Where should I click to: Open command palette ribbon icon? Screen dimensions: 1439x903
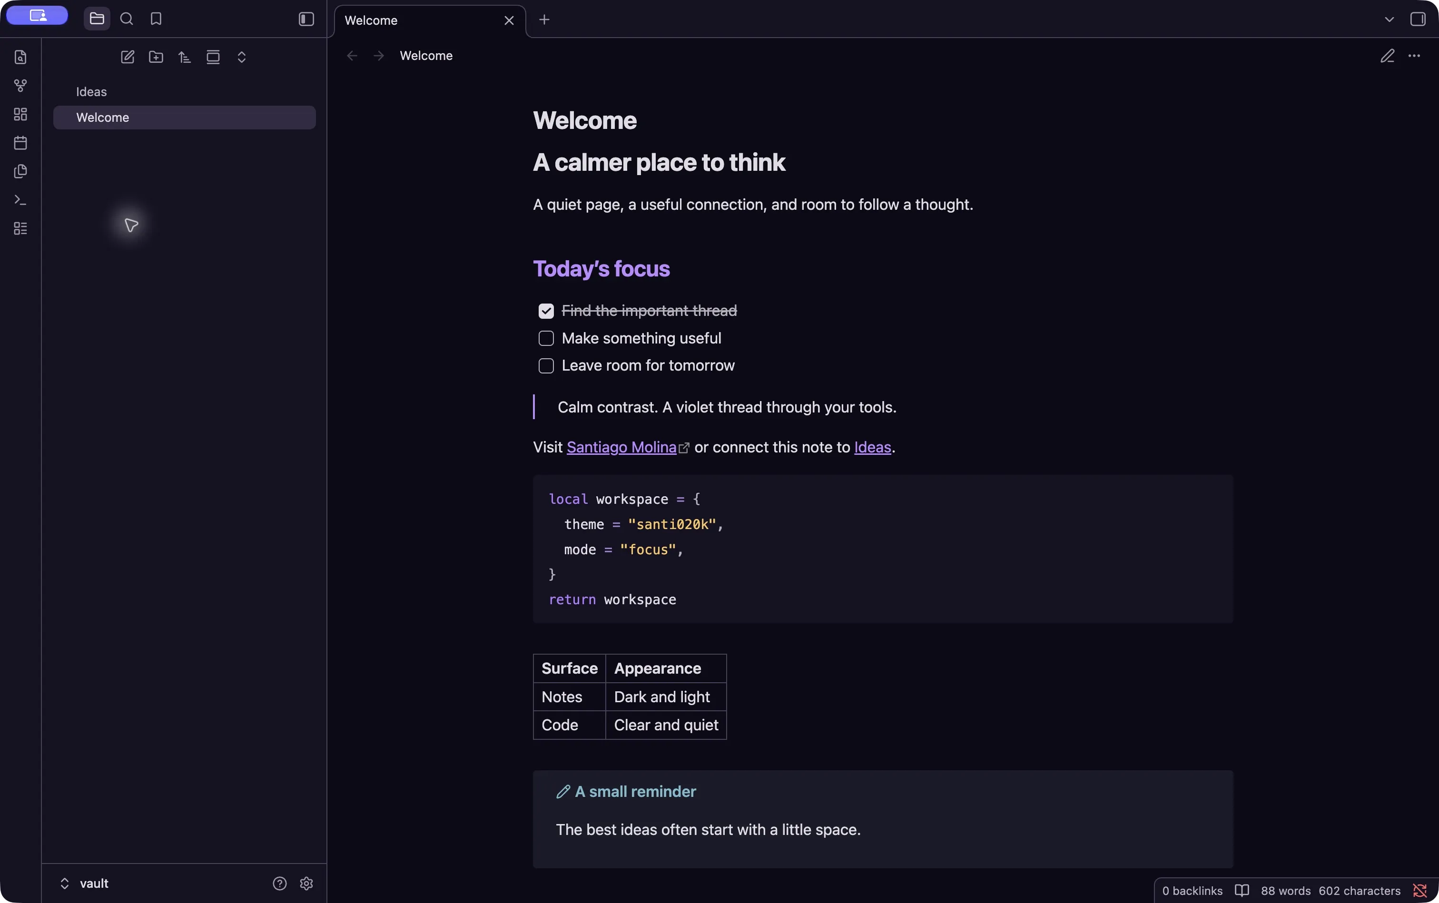pos(20,200)
